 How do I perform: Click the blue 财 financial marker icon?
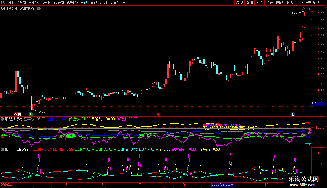pos(293,114)
